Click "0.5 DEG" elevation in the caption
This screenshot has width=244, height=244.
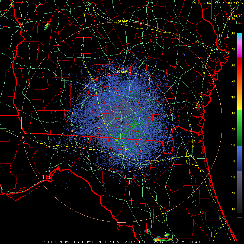pos(138,242)
